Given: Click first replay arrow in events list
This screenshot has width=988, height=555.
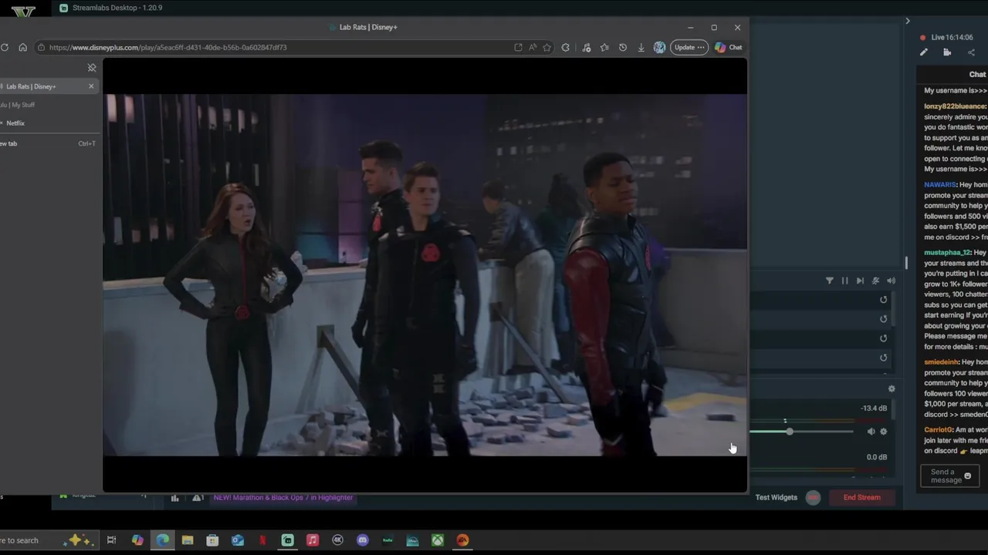Looking at the screenshot, I should click(884, 300).
